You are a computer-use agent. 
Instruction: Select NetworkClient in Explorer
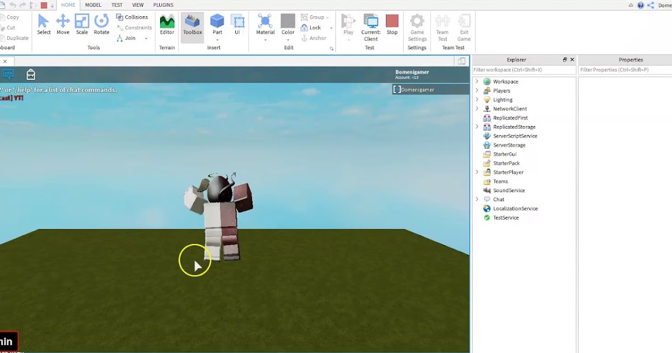click(x=510, y=109)
